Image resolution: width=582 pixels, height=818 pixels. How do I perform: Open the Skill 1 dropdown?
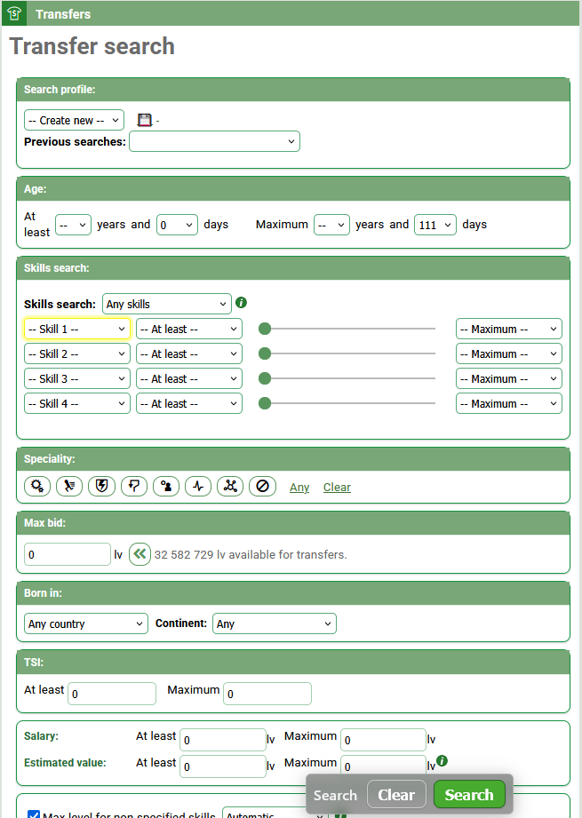tap(77, 329)
